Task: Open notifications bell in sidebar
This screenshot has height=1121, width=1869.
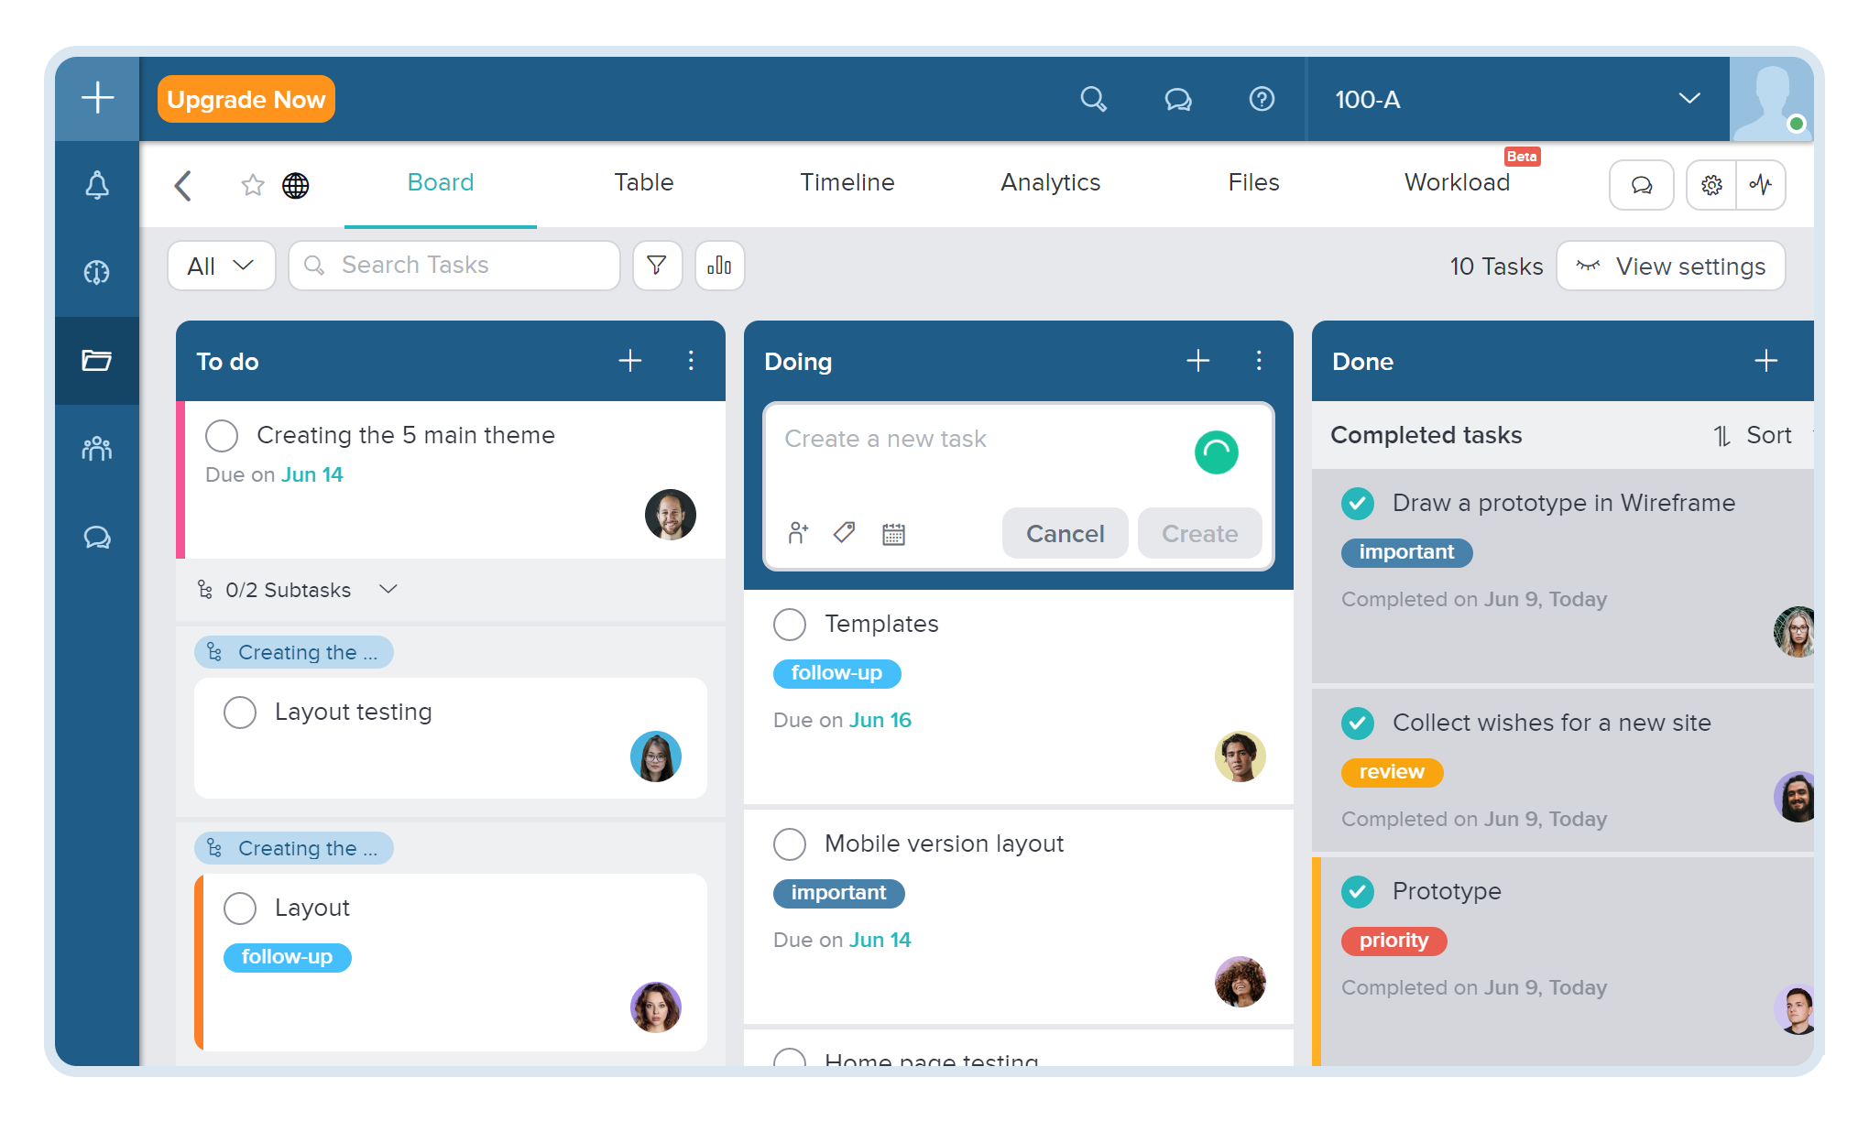Action: coord(97,186)
